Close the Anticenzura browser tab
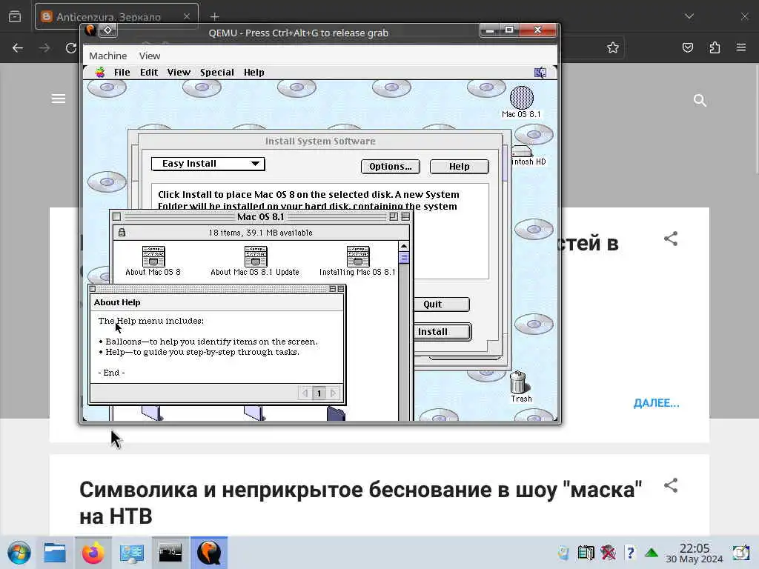This screenshot has width=759, height=569. tap(187, 16)
